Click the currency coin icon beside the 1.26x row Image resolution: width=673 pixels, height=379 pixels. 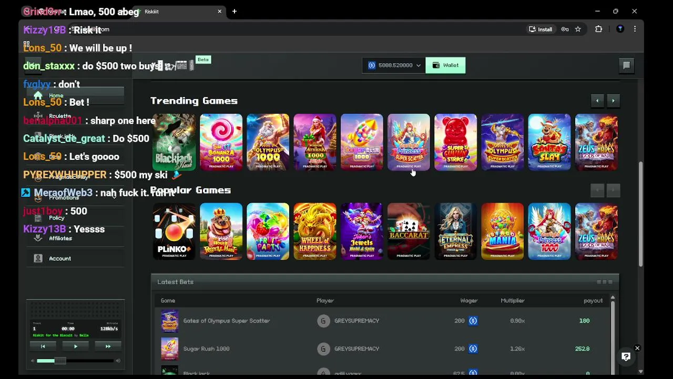[x=473, y=348]
